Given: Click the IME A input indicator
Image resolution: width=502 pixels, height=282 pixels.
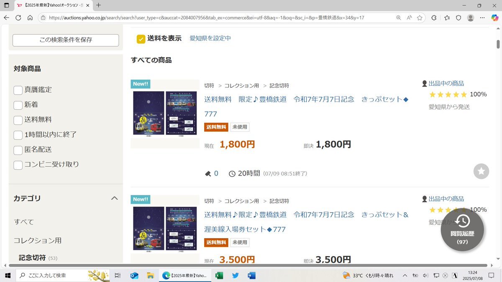Looking at the screenshot, I should coord(455,275).
